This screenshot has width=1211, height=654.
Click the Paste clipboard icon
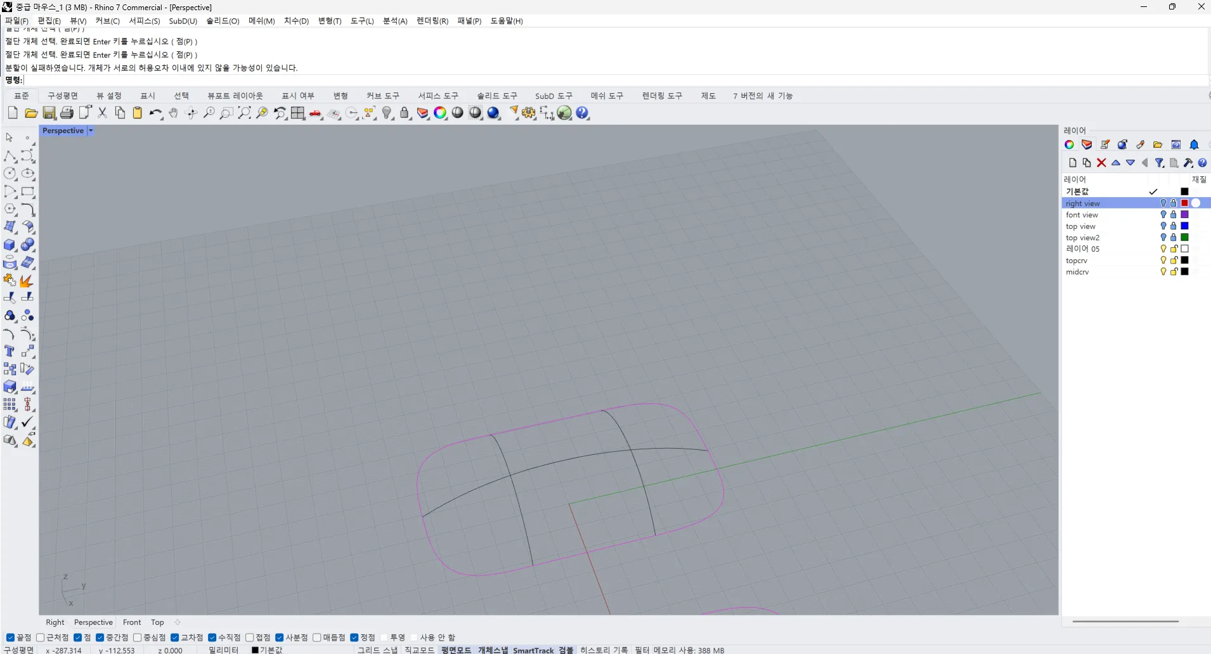(x=138, y=113)
